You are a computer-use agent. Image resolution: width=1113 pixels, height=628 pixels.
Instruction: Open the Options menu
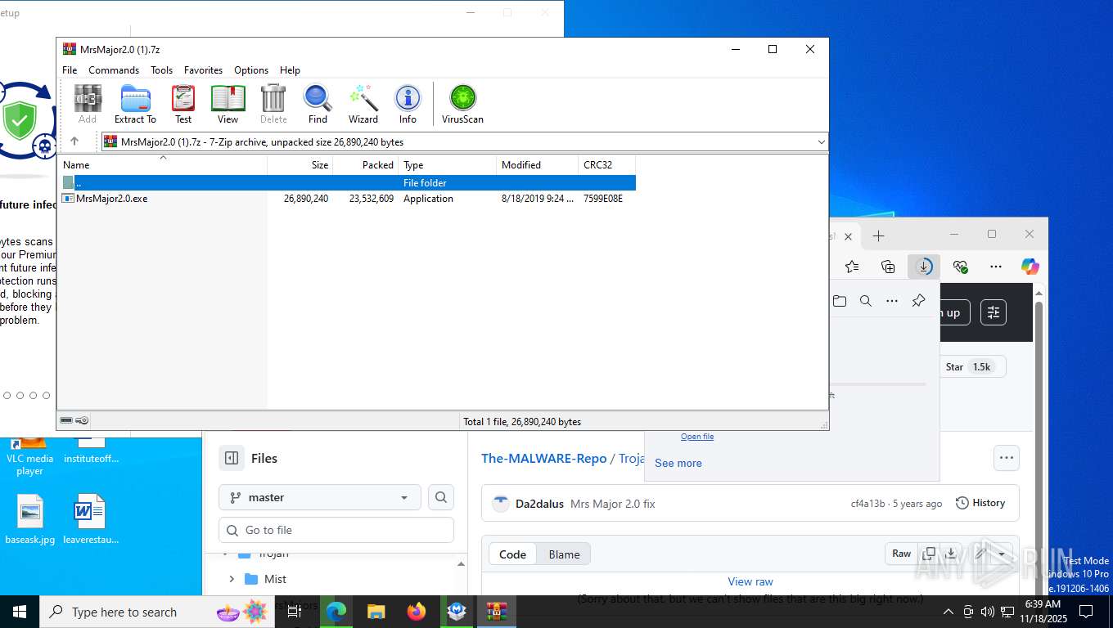click(x=251, y=70)
